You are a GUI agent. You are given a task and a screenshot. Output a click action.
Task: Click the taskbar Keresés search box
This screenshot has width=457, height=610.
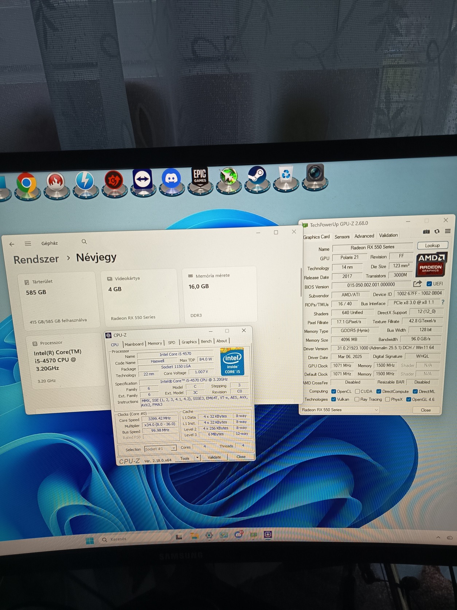click(x=134, y=539)
